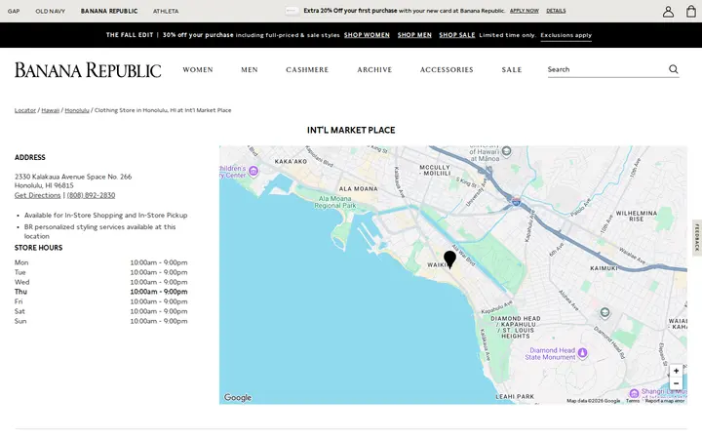
Task: Zoom out on the map
Action: click(676, 383)
